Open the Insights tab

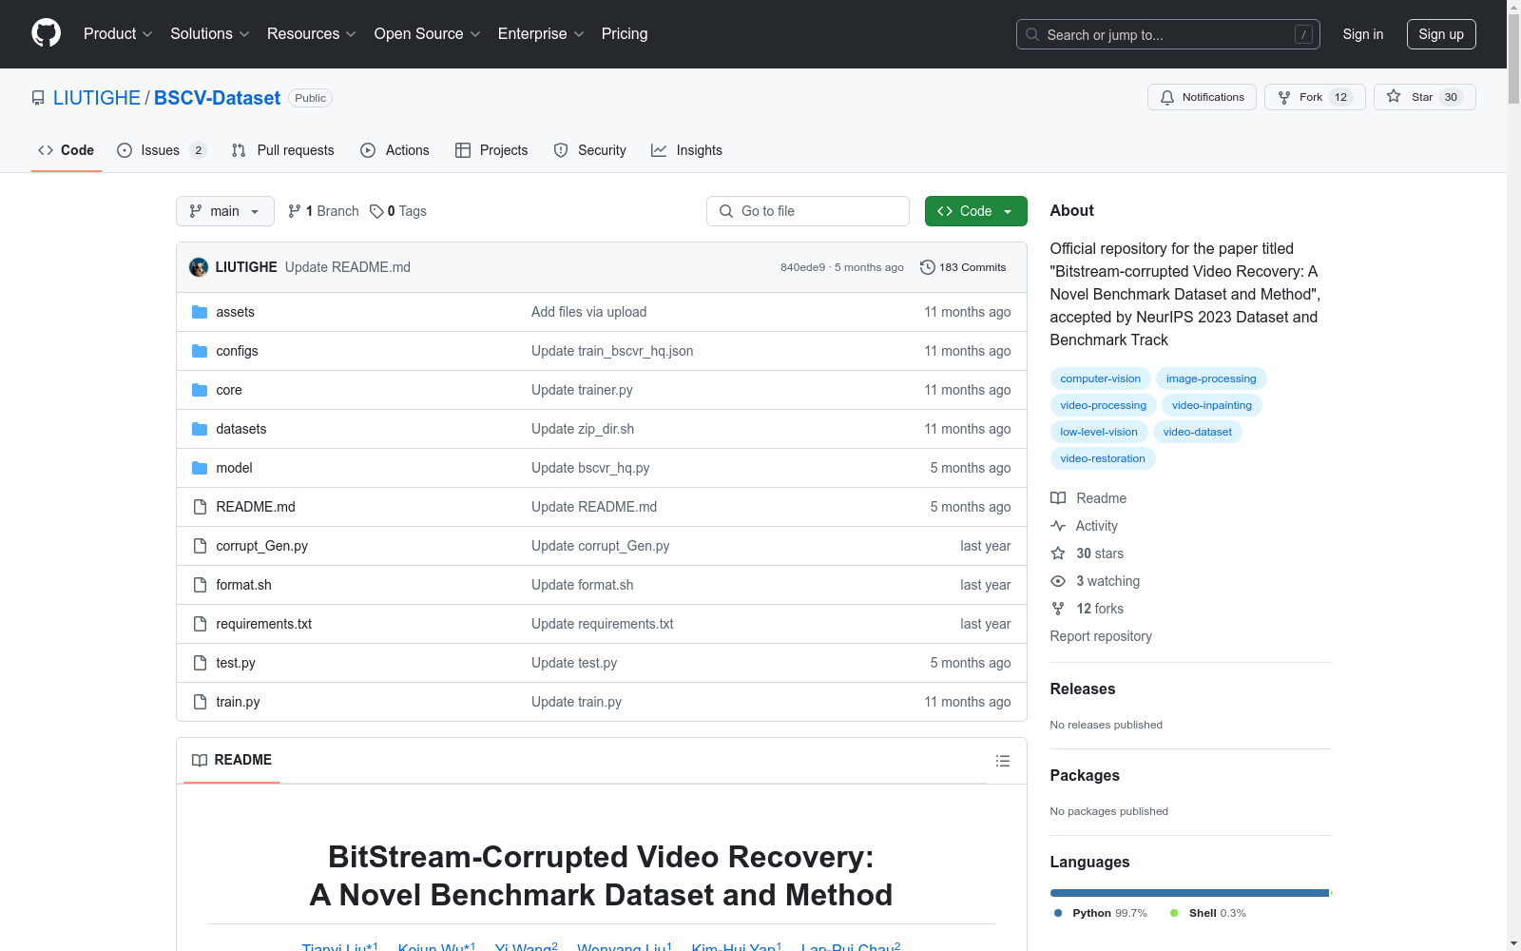tap(686, 150)
